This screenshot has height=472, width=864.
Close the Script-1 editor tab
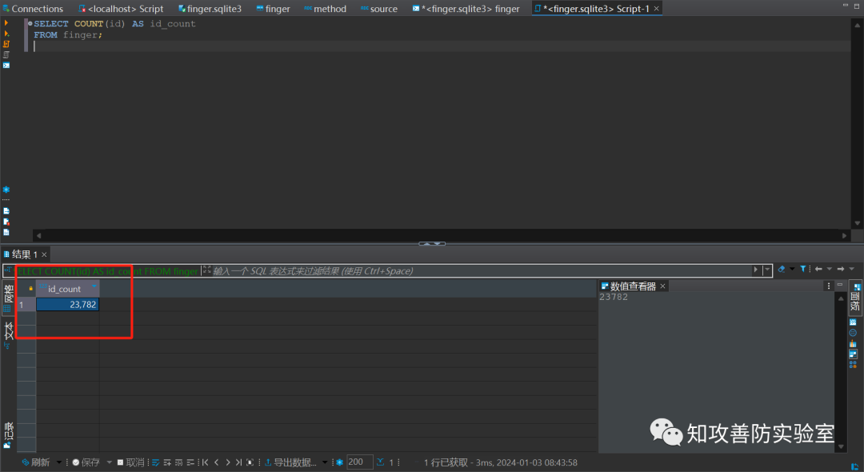pyautogui.click(x=656, y=9)
